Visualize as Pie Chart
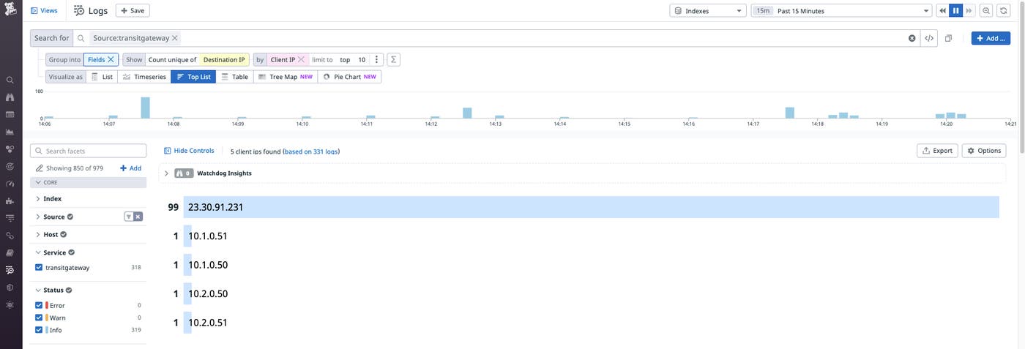1025x349 pixels. pyautogui.click(x=349, y=77)
